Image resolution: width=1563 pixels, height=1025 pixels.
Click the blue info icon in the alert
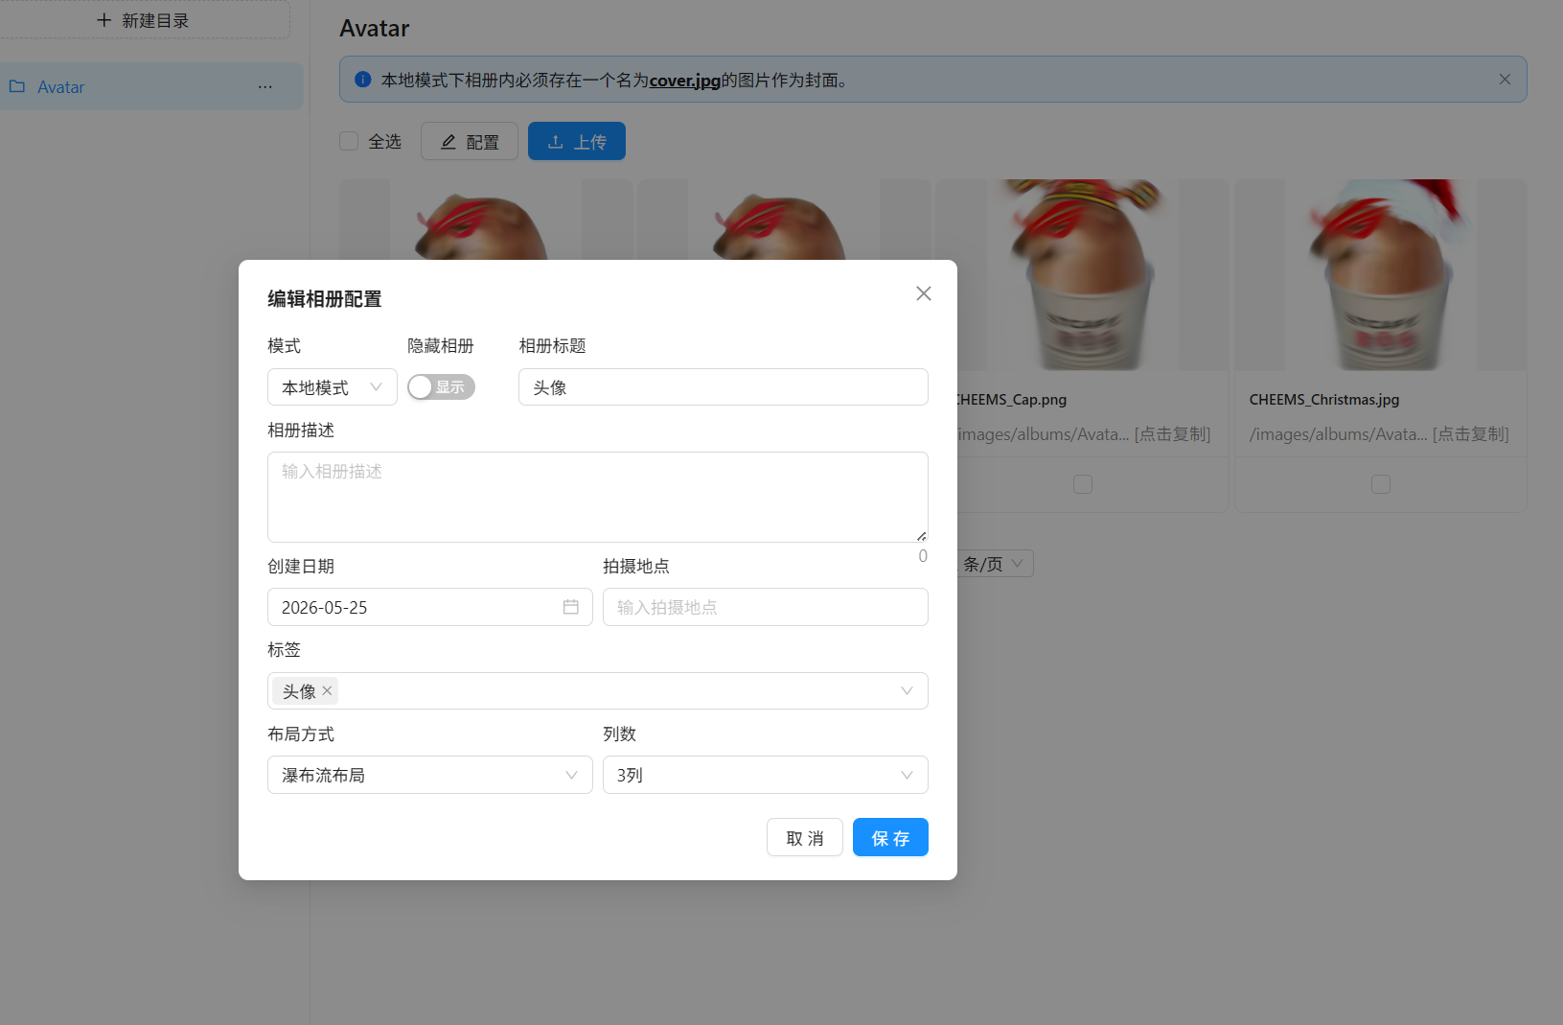(x=362, y=80)
